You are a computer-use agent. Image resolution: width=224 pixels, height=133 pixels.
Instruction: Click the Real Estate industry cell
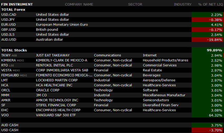[152, 70]
